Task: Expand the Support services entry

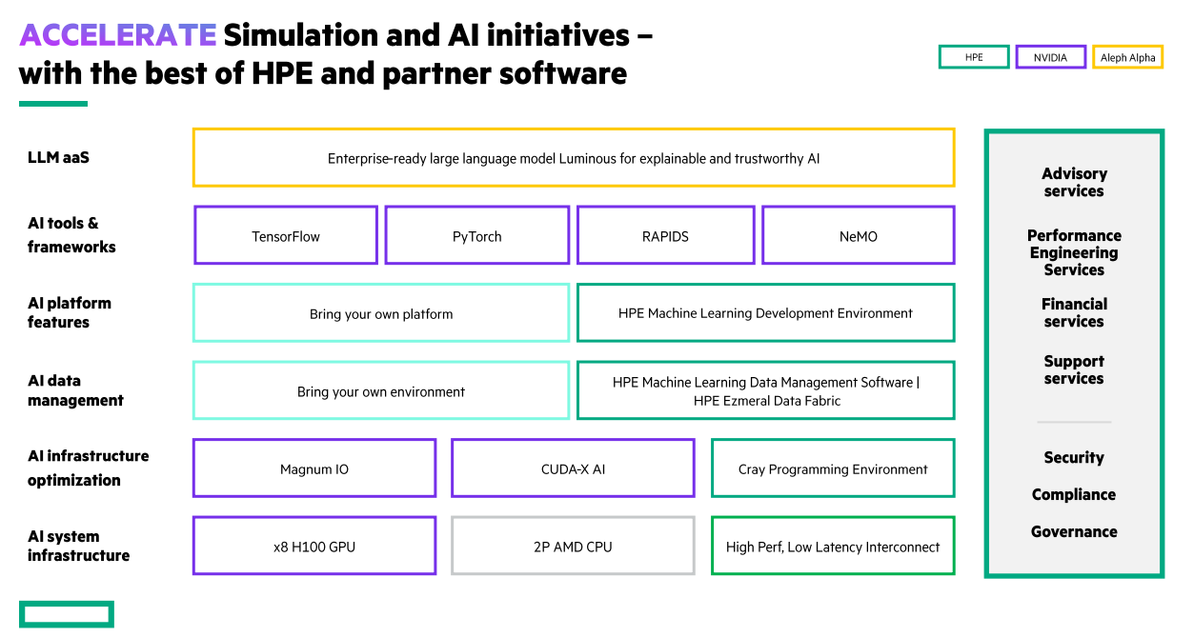Action: pos(1074,369)
